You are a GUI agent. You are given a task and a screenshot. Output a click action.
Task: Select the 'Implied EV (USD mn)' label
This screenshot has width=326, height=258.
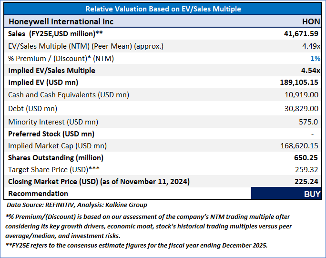(43, 83)
